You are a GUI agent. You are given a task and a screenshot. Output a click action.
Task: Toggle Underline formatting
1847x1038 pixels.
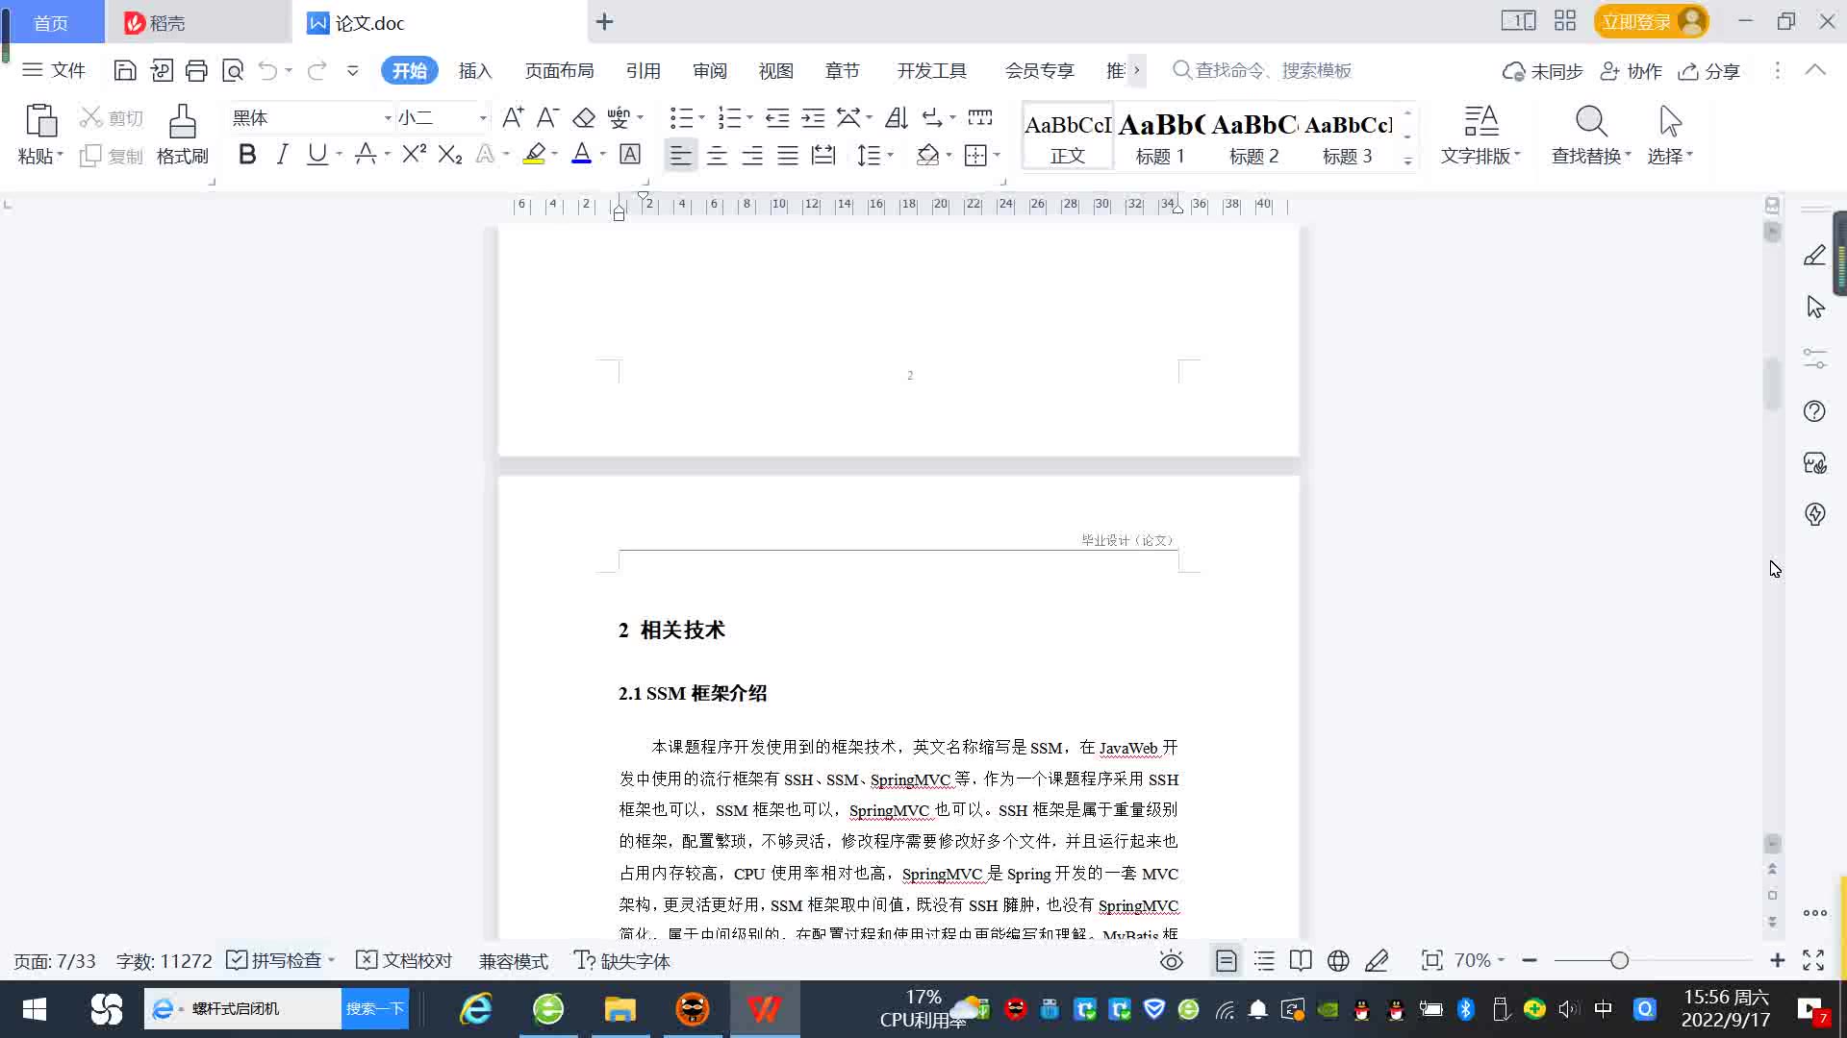316,154
